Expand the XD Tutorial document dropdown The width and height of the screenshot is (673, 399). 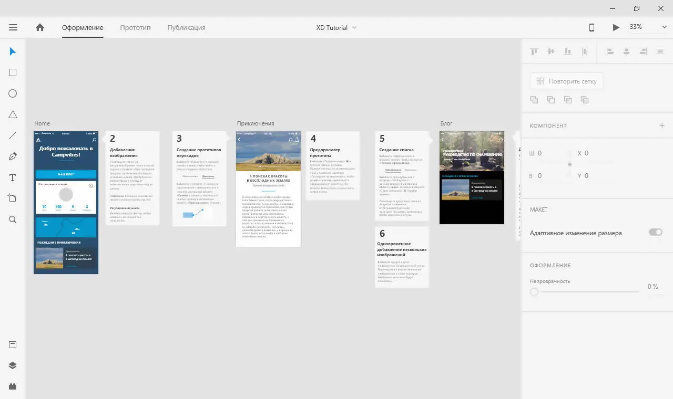point(356,27)
